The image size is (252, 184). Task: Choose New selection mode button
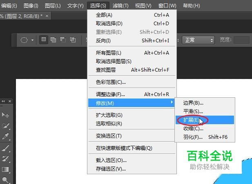(x=44, y=39)
